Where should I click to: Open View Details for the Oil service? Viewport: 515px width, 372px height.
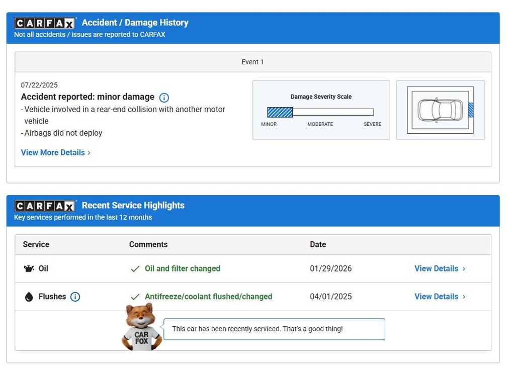pyautogui.click(x=436, y=269)
